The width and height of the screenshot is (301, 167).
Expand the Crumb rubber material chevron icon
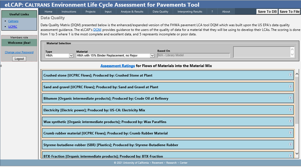[290, 132]
